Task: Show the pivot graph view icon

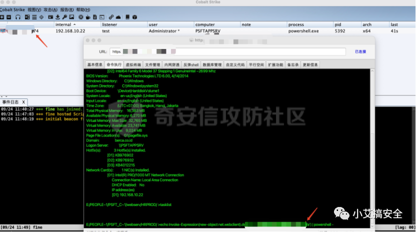Action: [27, 17]
